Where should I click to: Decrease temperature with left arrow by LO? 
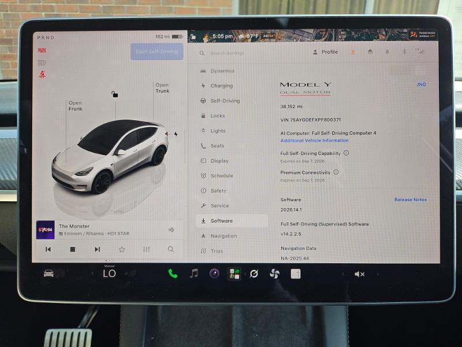pyautogui.click(x=92, y=274)
